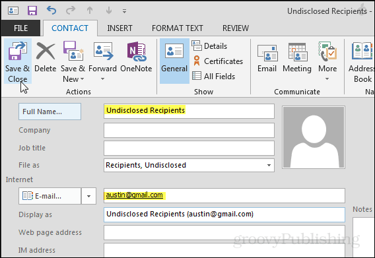Show All Fields view
The width and height of the screenshot is (375, 258).
pyautogui.click(x=213, y=77)
